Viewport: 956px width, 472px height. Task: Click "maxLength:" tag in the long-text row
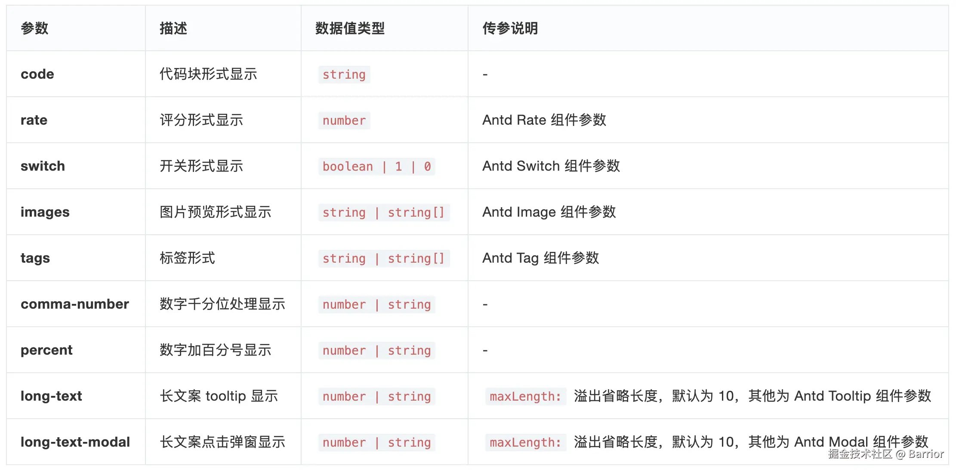coord(525,397)
